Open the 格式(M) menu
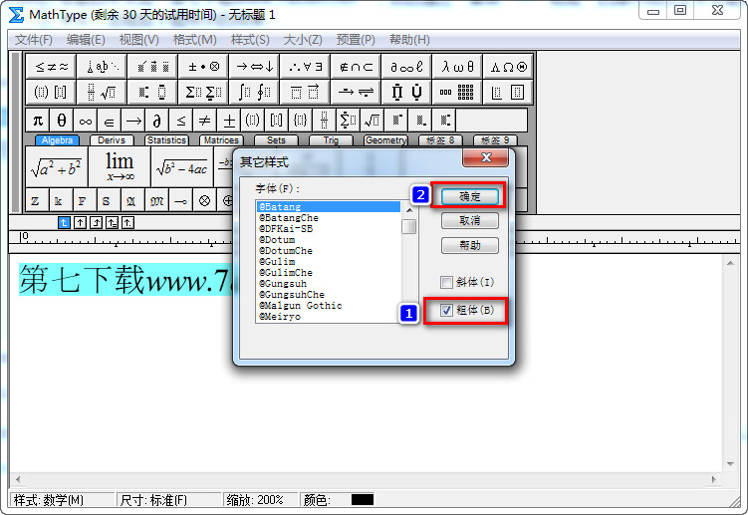Screen dimensions: 748x515 194,40
